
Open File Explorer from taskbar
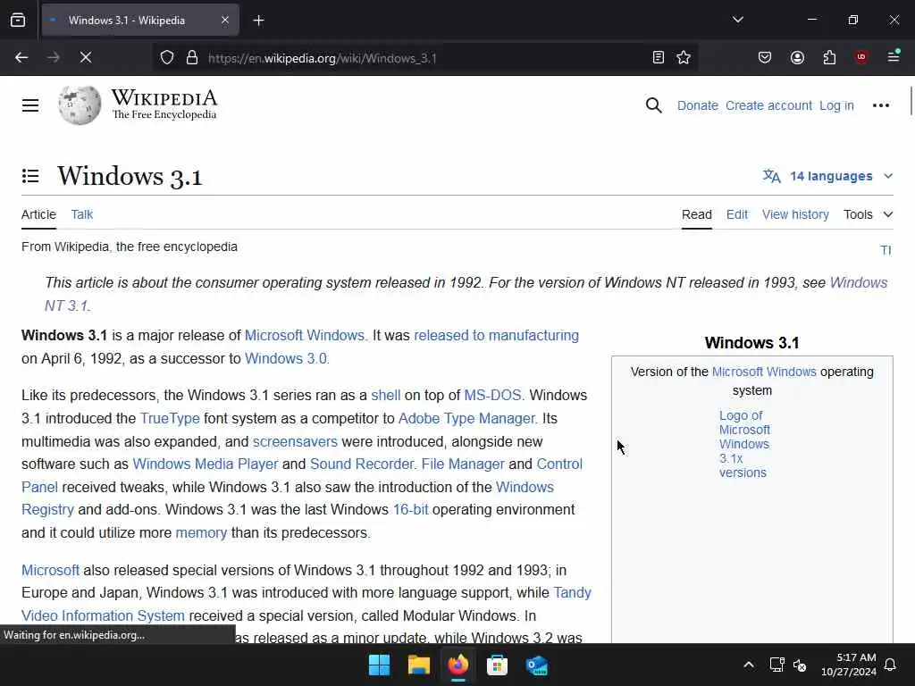click(x=418, y=665)
